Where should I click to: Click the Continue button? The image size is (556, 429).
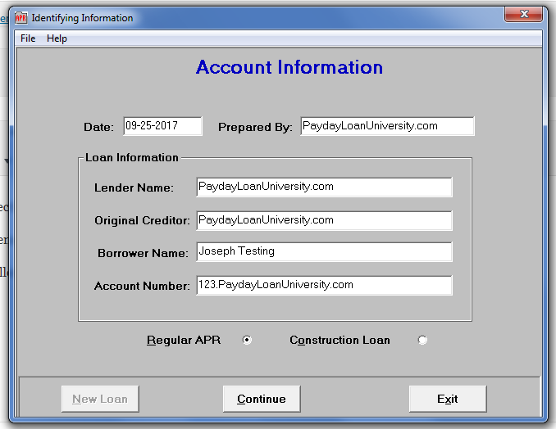tap(262, 399)
